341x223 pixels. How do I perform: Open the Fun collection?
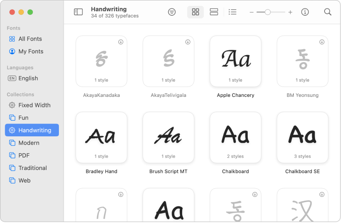[x=32, y=118]
